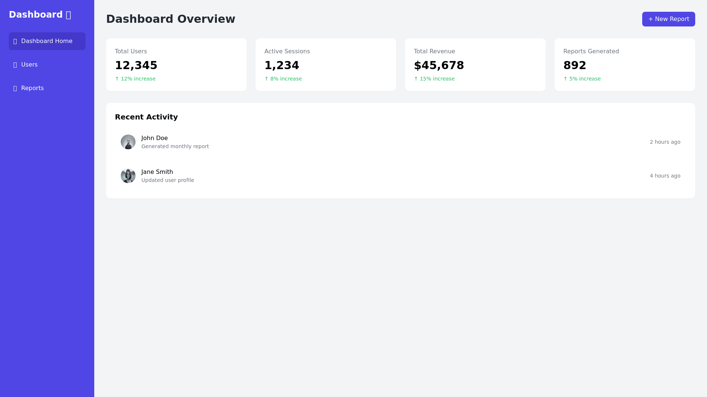The width and height of the screenshot is (707, 397).
Task: Click the icon next to Dashboard logo
Action: [68, 15]
